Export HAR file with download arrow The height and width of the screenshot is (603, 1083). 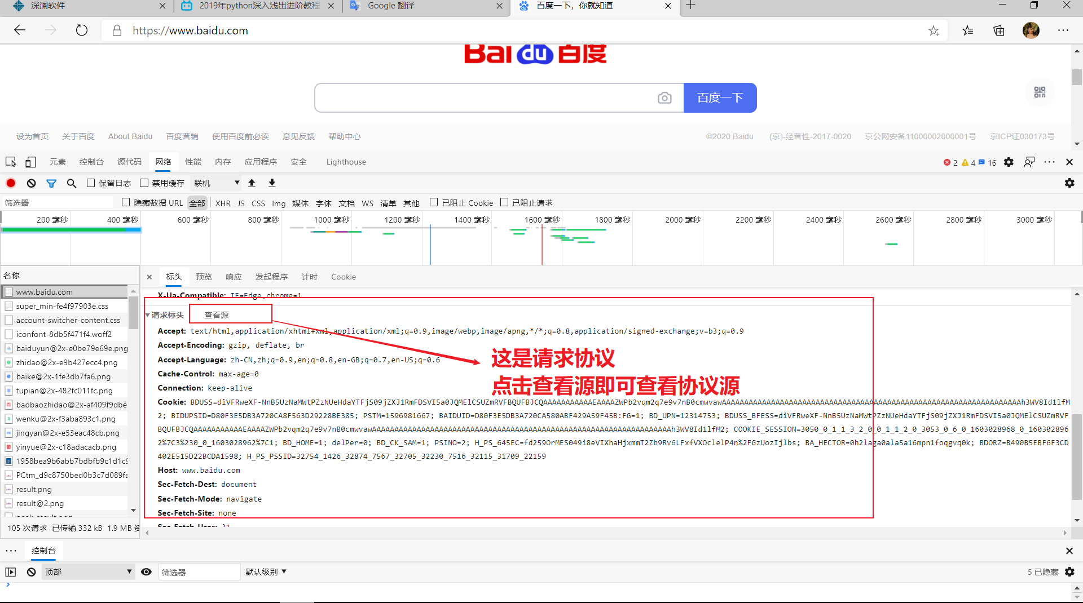(272, 183)
